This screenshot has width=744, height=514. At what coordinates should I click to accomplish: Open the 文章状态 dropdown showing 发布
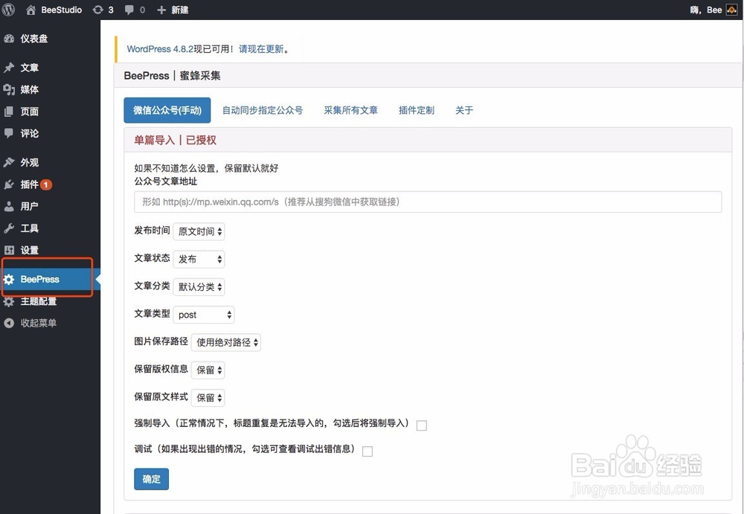point(199,259)
